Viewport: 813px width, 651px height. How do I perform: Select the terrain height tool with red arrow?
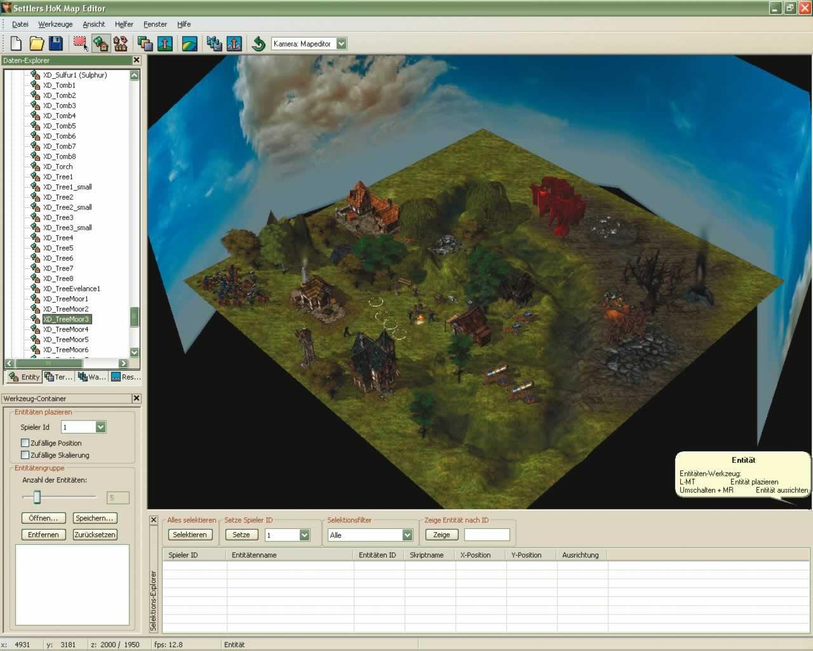165,43
